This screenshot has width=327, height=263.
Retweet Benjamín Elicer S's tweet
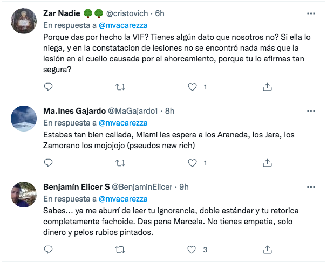[x=121, y=250]
